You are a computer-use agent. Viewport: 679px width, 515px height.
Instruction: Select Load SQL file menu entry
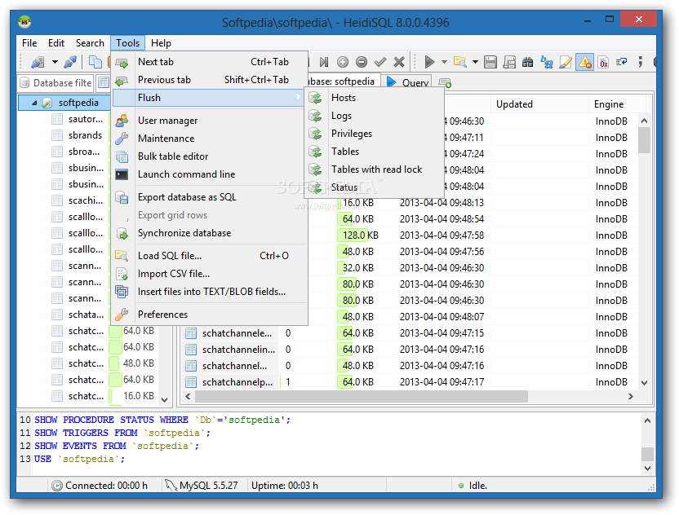[210, 256]
